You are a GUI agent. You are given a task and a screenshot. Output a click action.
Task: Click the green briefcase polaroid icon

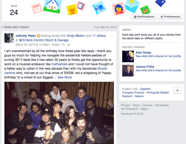tap(145, 10)
